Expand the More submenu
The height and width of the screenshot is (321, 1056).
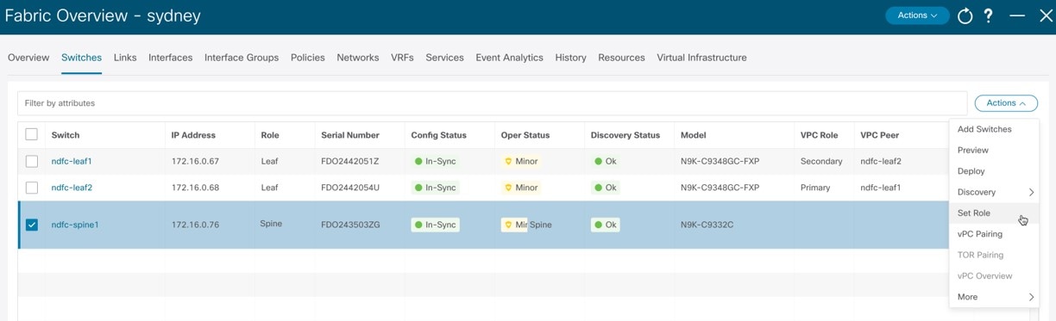(x=995, y=297)
